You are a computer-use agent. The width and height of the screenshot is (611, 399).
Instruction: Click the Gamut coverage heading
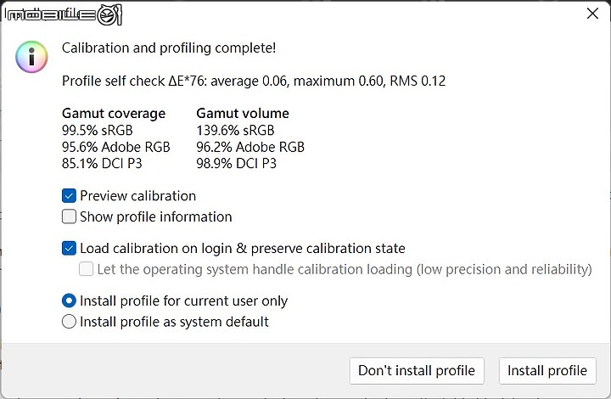tap(114, 114)
